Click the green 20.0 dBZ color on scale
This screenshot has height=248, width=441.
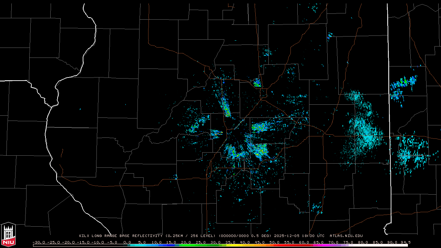click(186, 245)
